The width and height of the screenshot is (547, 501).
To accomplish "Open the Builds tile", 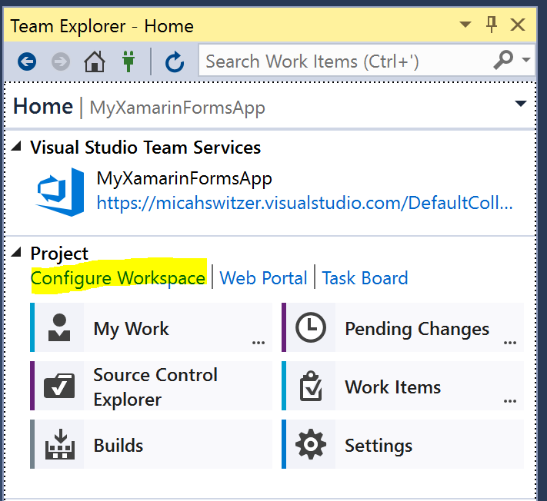I will 151,445.
